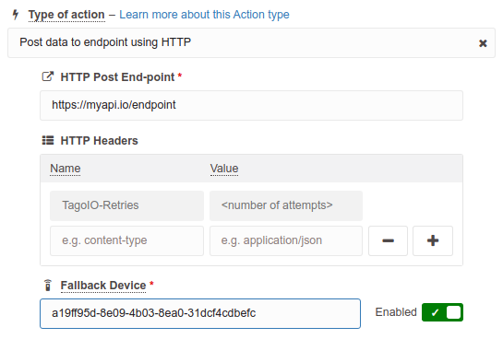Click the 'Enabled' text label

coord(396,312)
